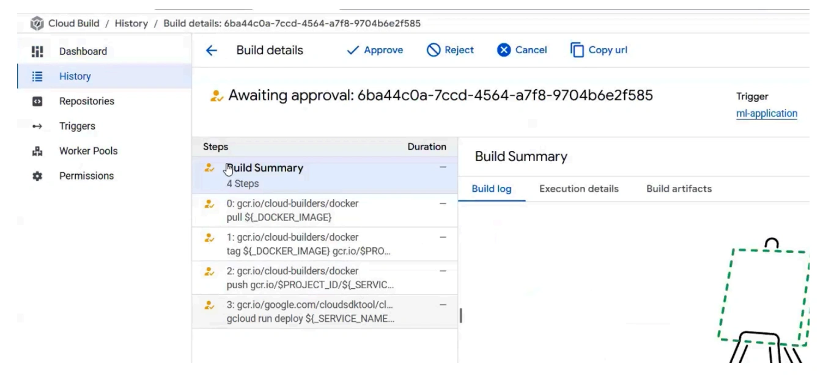Click the Duration column header
Image resolution: width=834 pixels, height=375 pixels.
427,147
